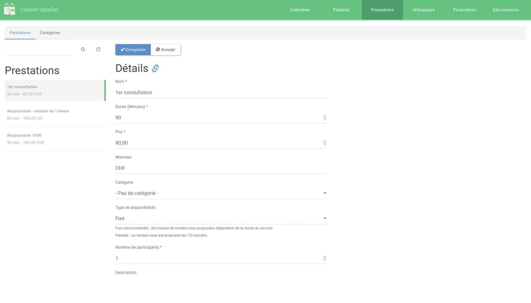
Task: Navigate to the Patients section
Action: 341,9
